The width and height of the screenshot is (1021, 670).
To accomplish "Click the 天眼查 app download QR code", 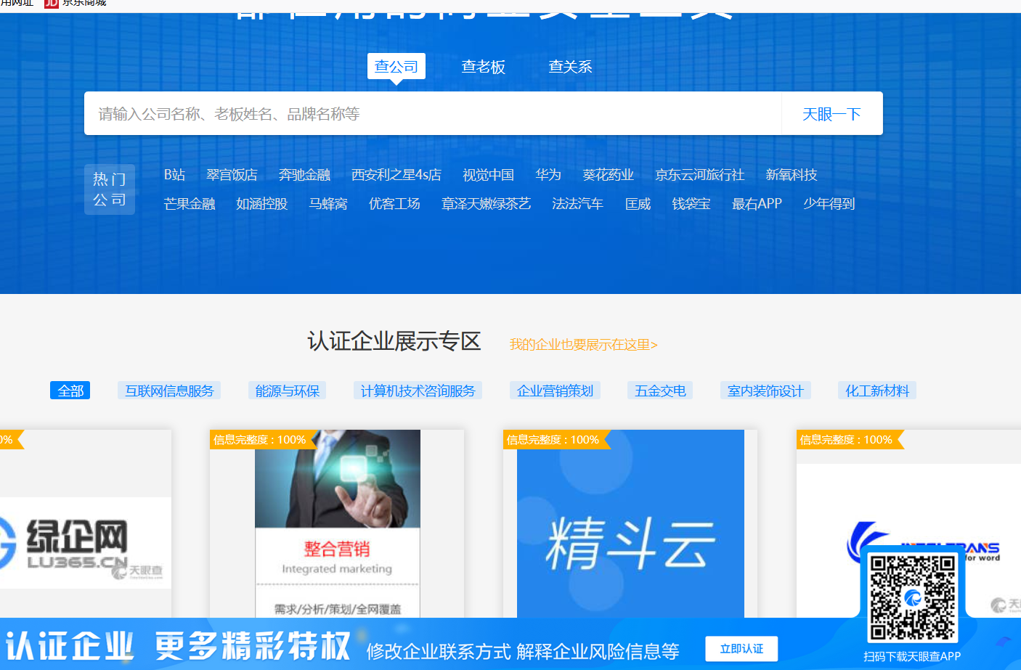I will (913, 597).
